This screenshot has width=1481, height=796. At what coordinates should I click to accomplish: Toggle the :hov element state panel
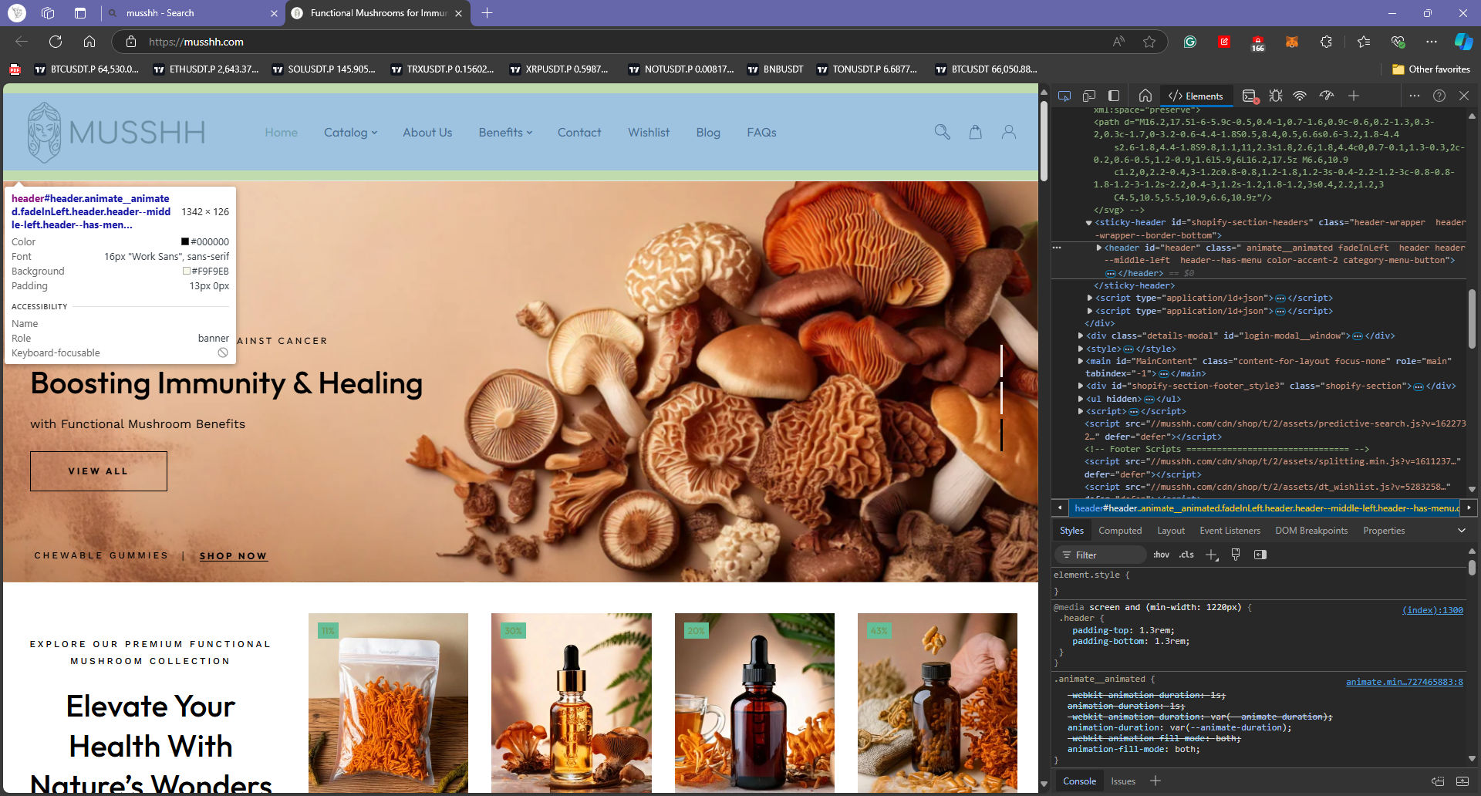point(1161,555)
